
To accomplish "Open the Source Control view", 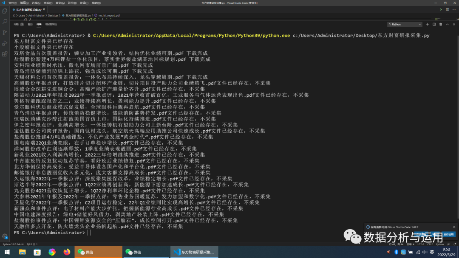I will click(5, 32).
